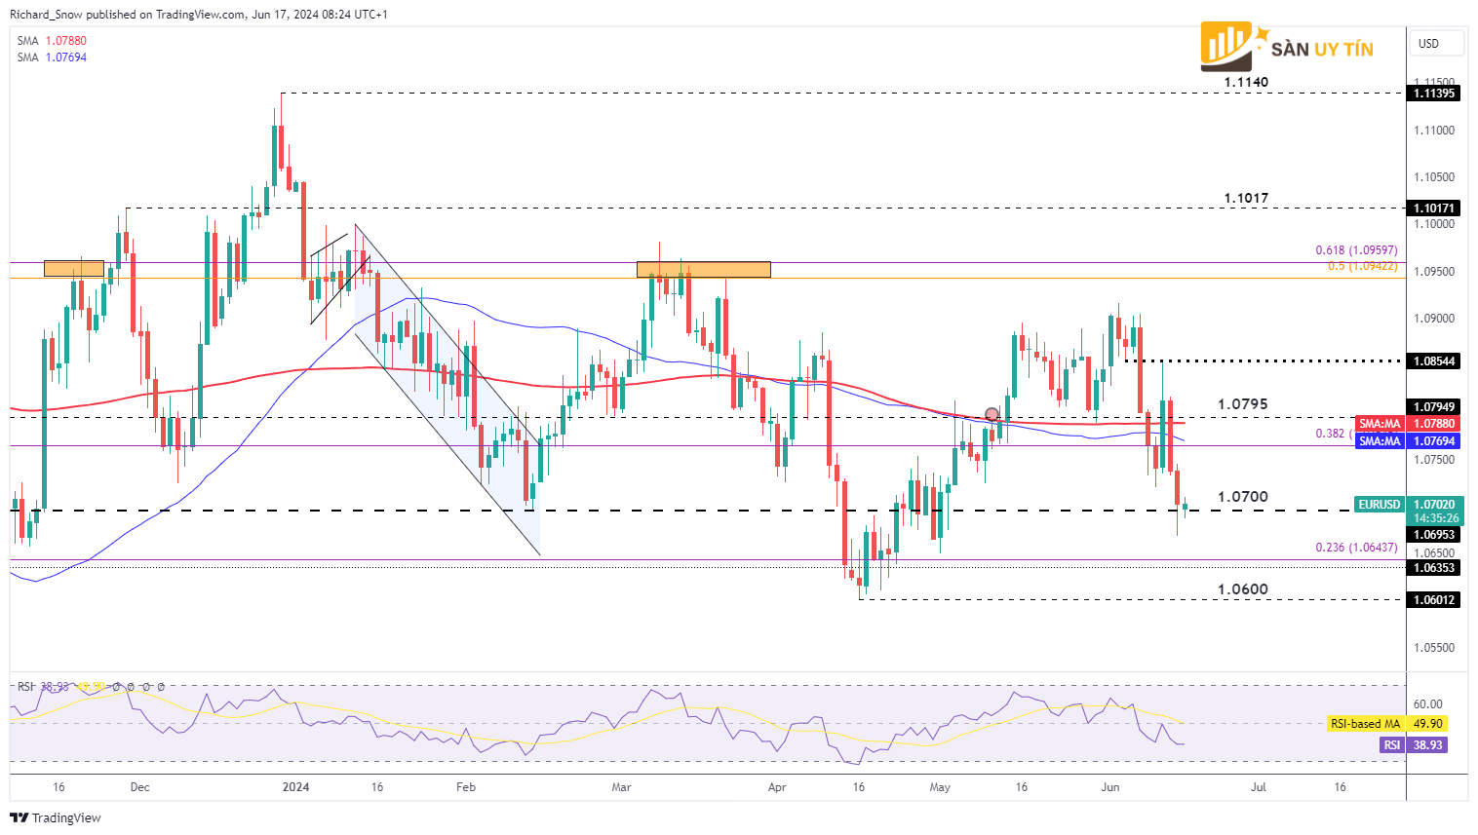Click the Apr date label on time axis

pos(777,787)
